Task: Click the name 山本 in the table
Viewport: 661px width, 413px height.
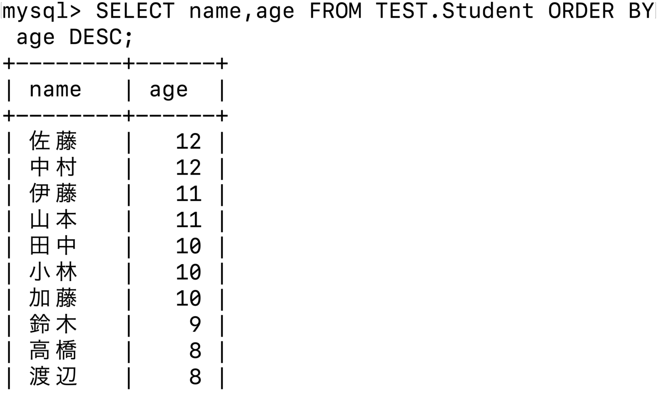Action: [x=53, y=220]
